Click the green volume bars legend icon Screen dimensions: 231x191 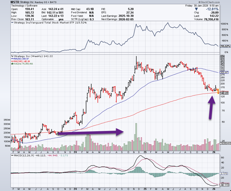pos(11,64)
